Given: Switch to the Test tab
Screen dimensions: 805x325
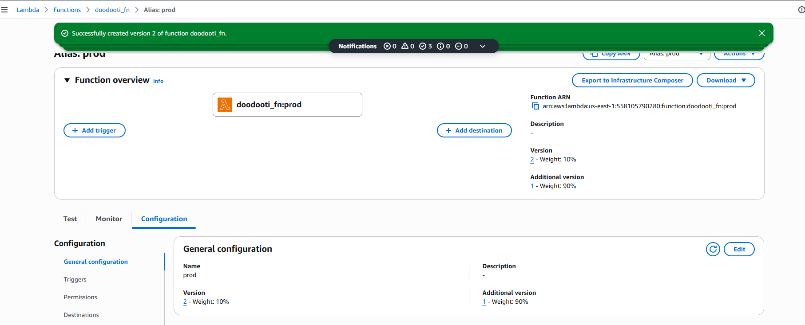Looking at the screenshot, I should point(70,219).
